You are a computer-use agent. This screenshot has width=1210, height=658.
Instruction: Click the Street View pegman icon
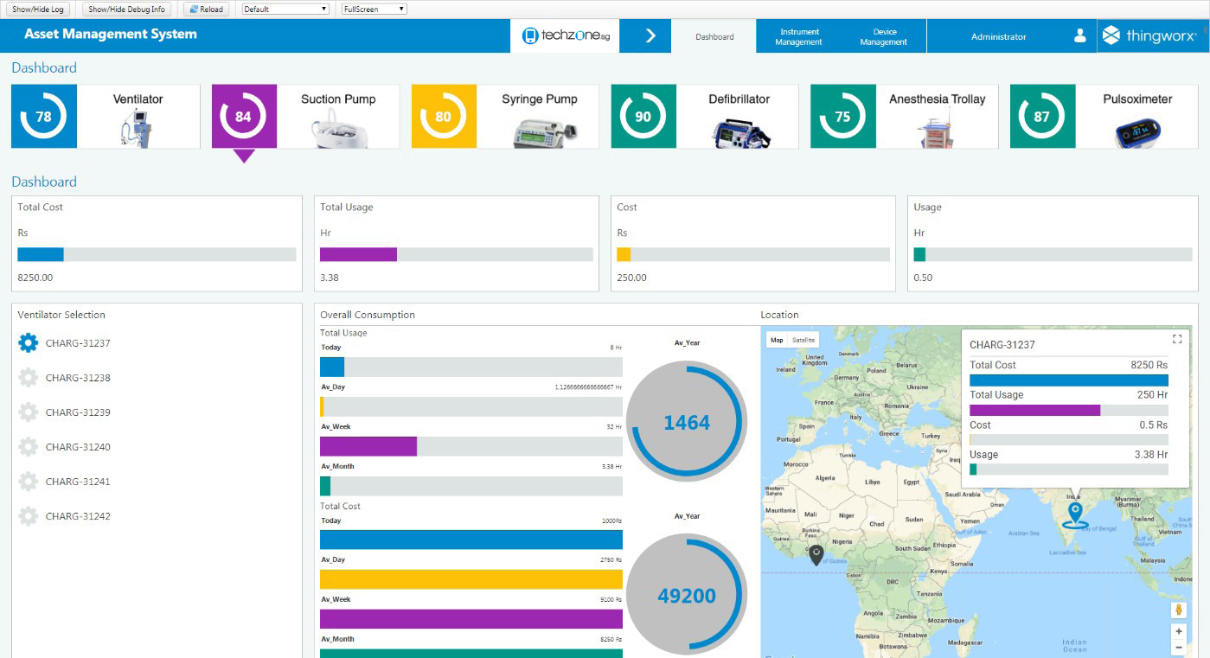[x=1178, y=610]
